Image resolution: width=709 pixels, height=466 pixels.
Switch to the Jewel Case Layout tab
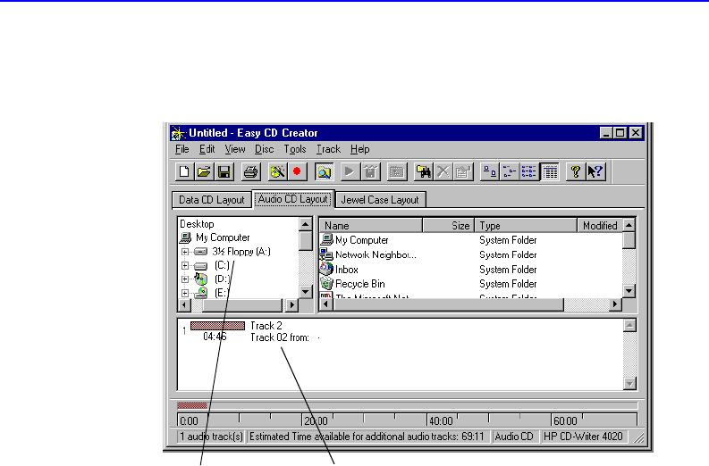tap(380, 200)
